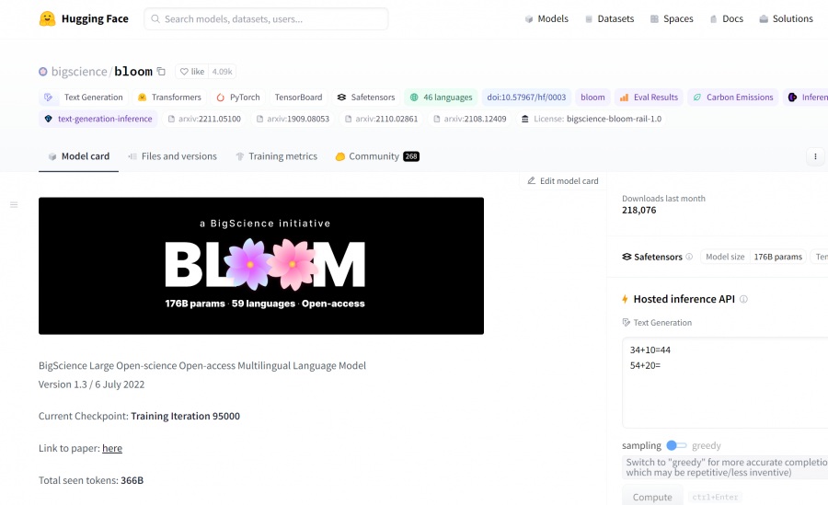Click the TensorBoard tag
This screenshot has height=505, width=828.
tap(298, 98)
